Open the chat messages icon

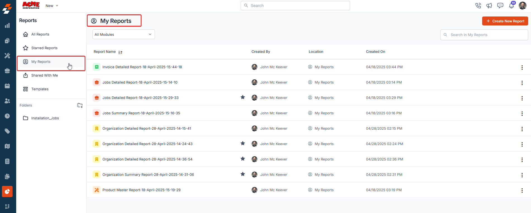click(x=500, y=6)
